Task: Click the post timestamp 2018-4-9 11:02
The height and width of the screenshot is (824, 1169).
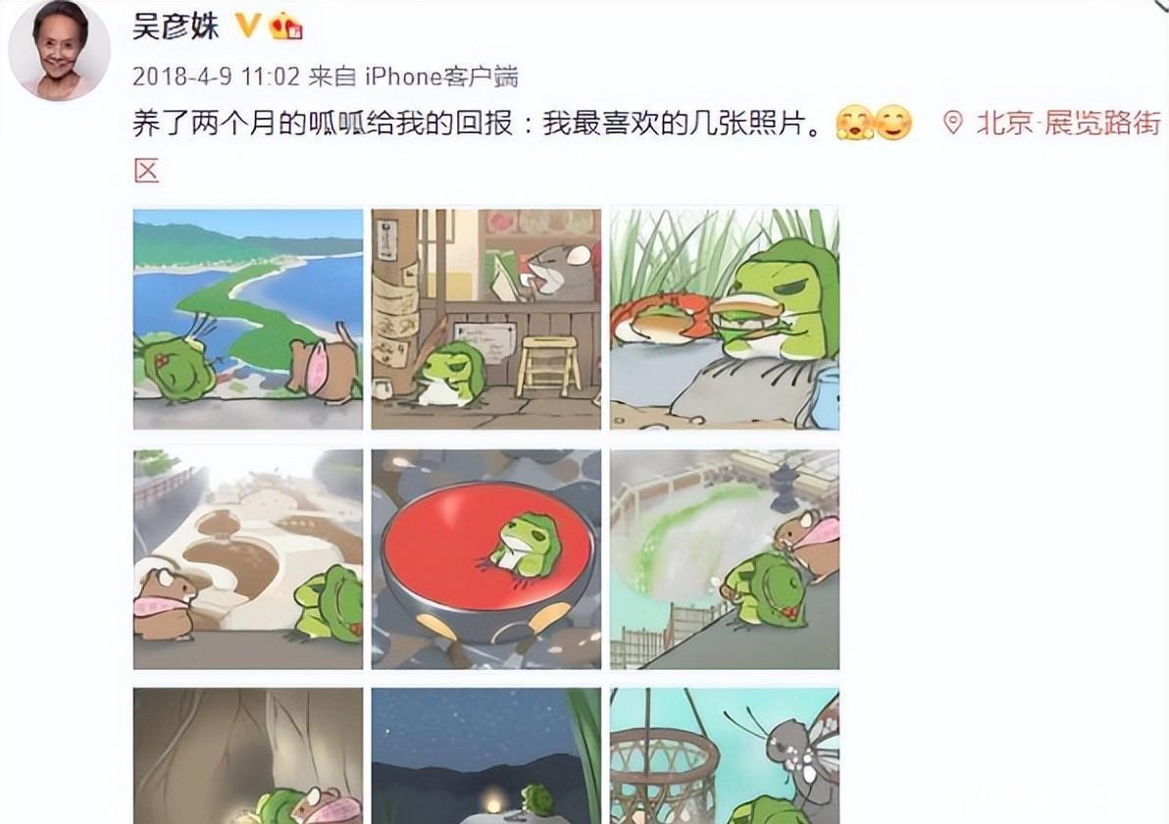Action: 216,77
